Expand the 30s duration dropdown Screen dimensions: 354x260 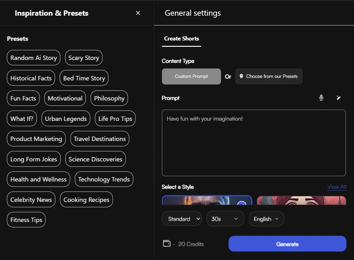point(225,219)
